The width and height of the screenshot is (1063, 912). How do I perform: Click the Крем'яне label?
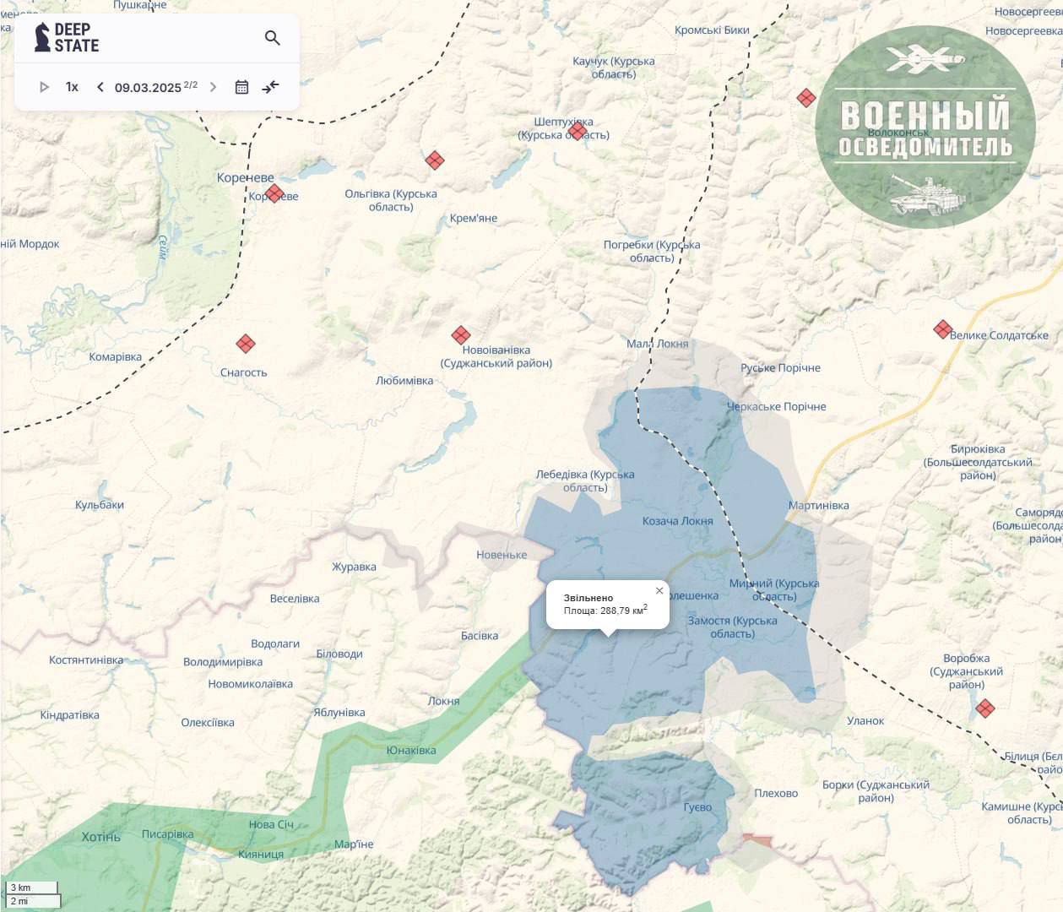pos(474,218)
